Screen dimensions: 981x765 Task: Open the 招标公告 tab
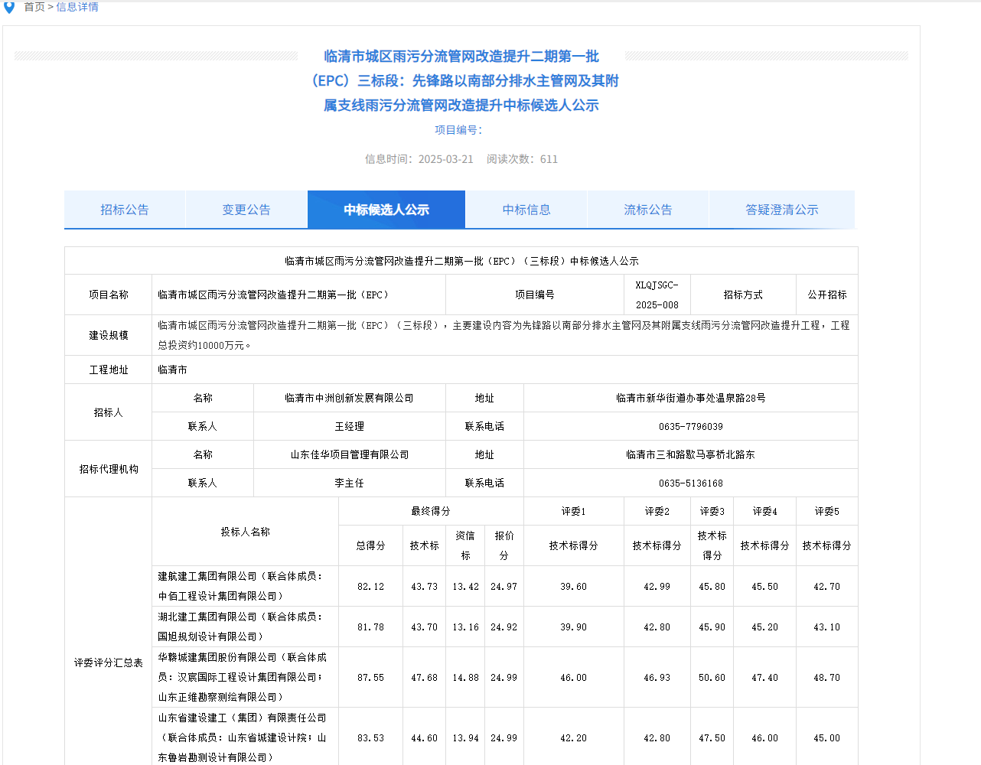[125, 210]
